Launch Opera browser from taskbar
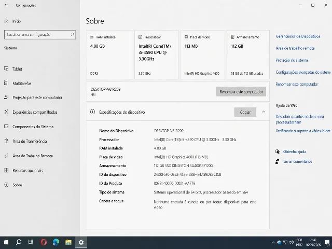Screen dimensions: 332x249 click(x=44, y=242)
